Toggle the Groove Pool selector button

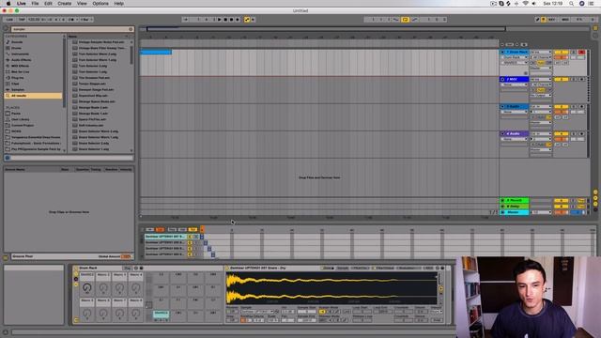(x=6, y=257)
